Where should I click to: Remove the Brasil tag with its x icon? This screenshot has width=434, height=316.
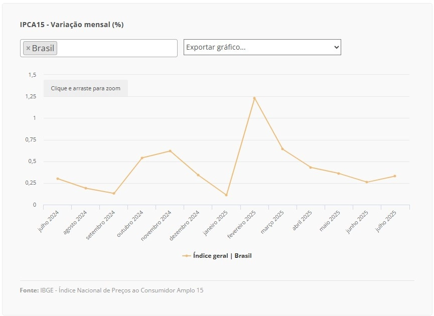tap(28, 48)
